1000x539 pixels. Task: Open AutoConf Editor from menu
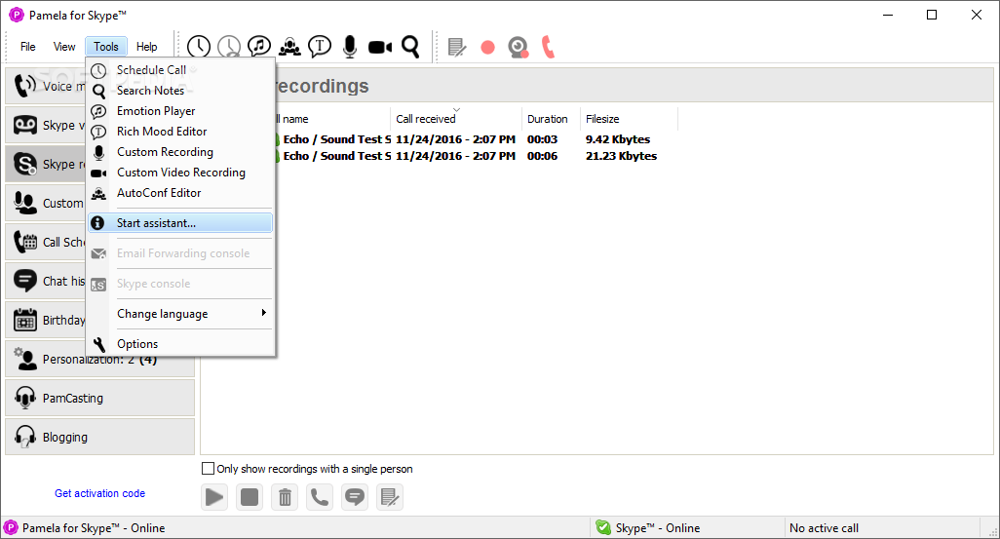click(180, 193)
